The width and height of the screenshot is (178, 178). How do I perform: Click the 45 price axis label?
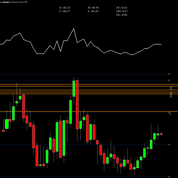point(169,80)
